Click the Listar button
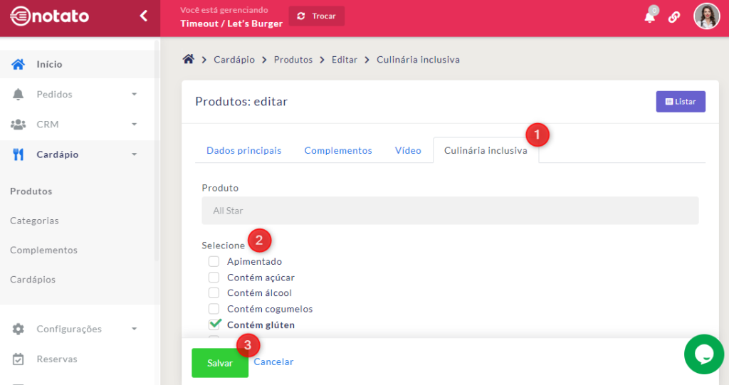This screenshot has height=385, width=729. tap(680, 102)
